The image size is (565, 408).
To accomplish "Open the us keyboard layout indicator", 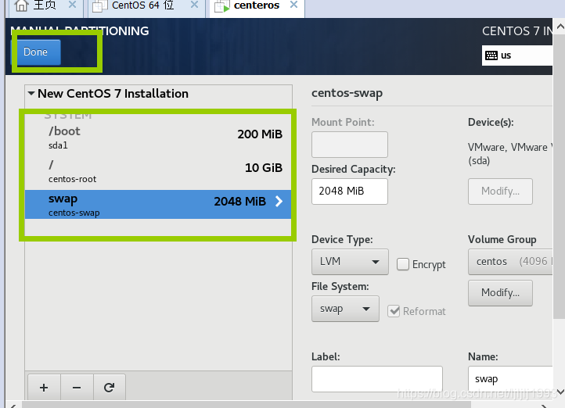I will [517, 55].
